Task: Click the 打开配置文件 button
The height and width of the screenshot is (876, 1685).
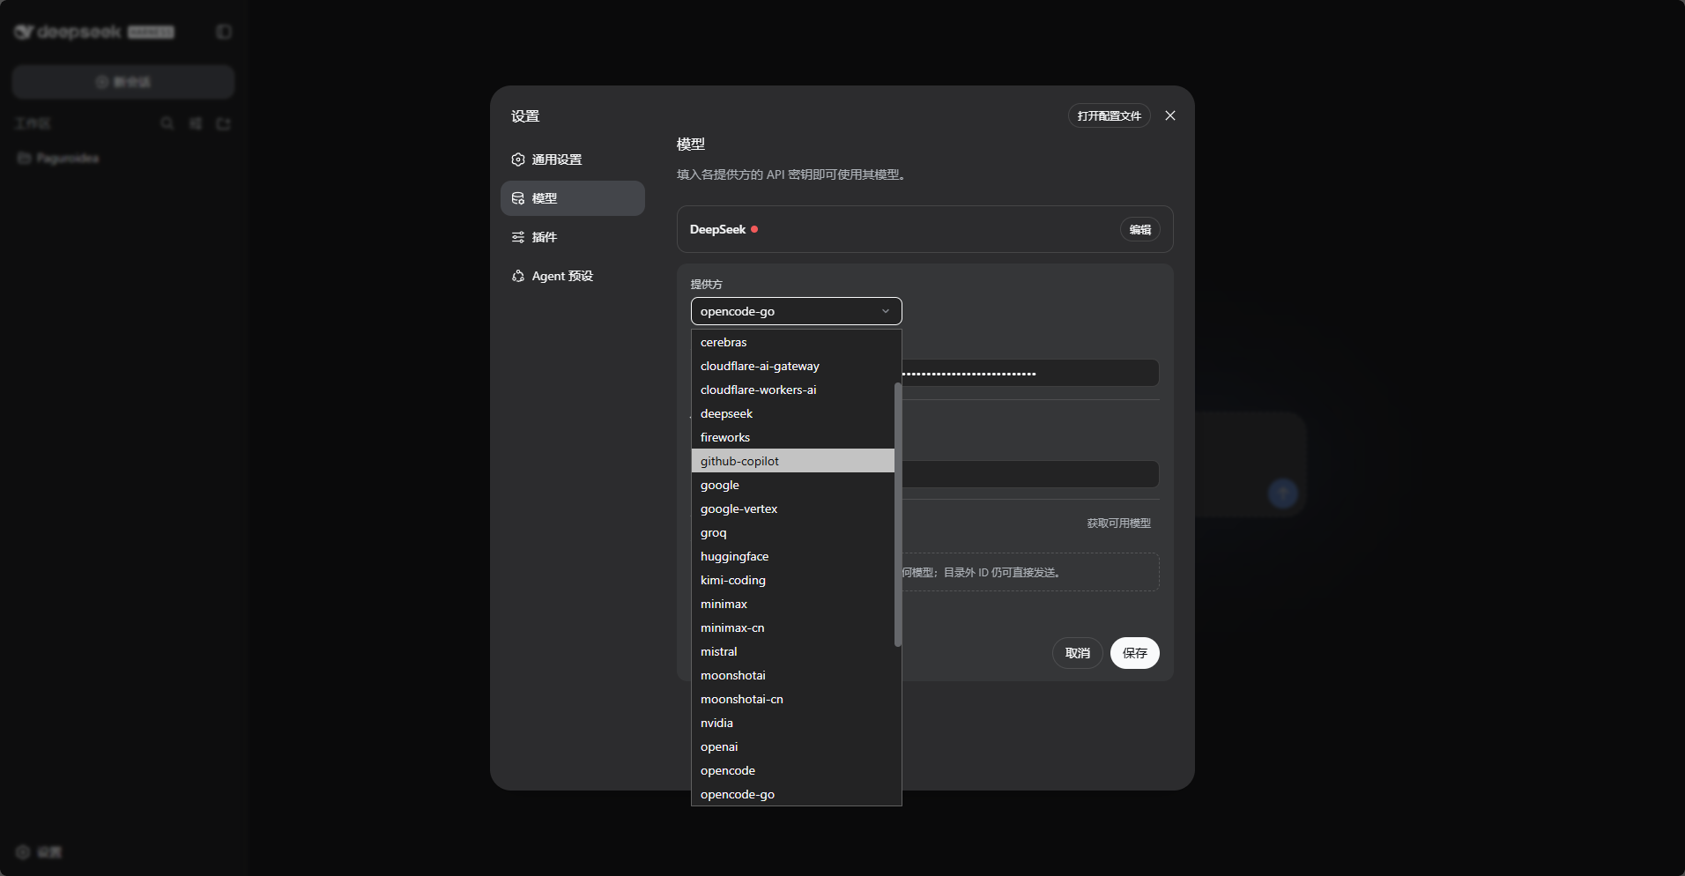Action: pyautogui.click(x=1110, y=115)
